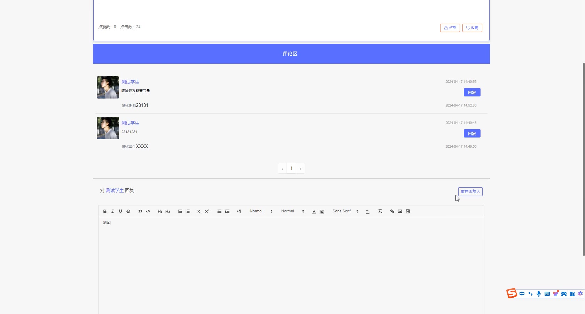This screenshot has width=585, height=314.
Task: Insert an image in the editor
Action: (x=400, y=211)
